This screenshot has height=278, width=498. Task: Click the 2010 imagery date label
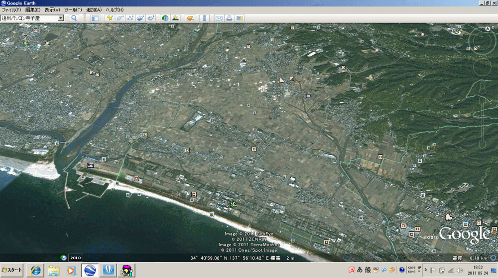76,258
